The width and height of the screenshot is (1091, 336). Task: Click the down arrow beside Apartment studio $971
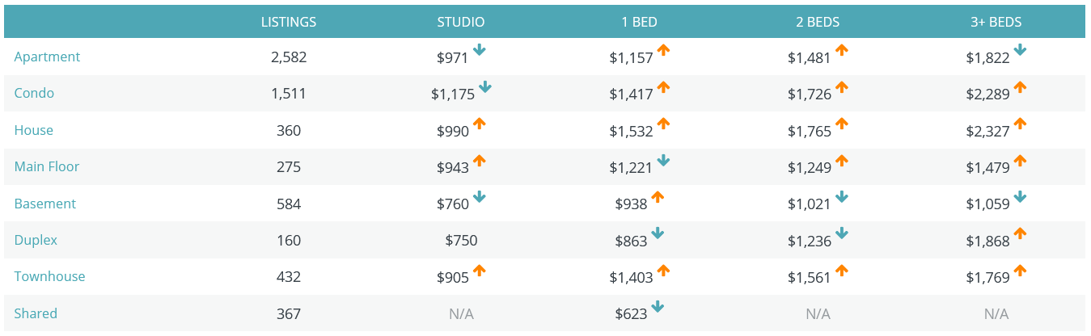coord(480,50)
